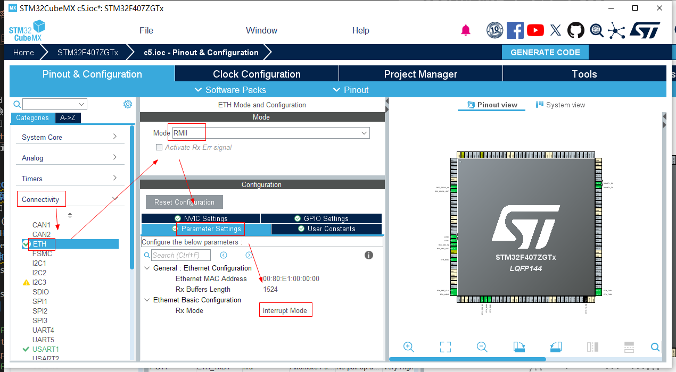Viewport: 676px width, 372px height.
Task: Switch to the Tools tab
Action: tap(584, 74)
